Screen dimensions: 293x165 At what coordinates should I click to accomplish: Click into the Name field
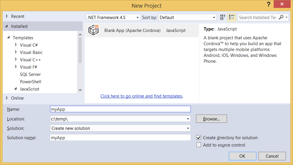[120, 109]
